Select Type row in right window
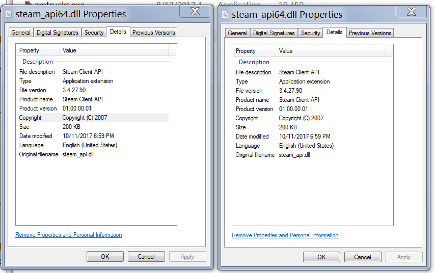Screen dimensions: 436x273 [x=310, y=81]
